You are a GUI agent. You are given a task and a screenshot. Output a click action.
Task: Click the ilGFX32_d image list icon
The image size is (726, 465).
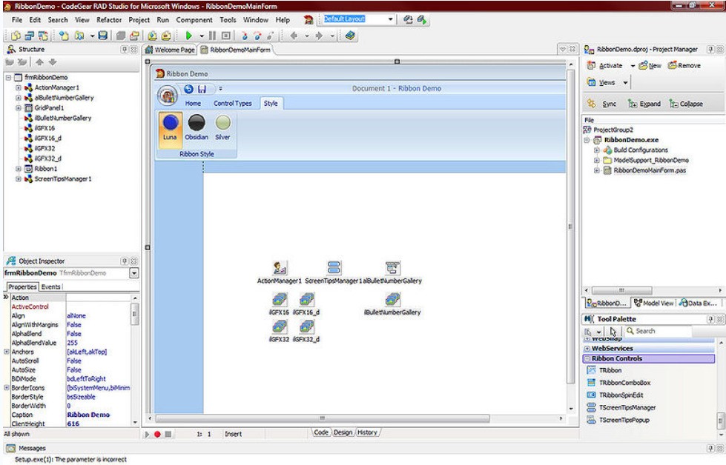pyautogui.click(x=306, y=327)
